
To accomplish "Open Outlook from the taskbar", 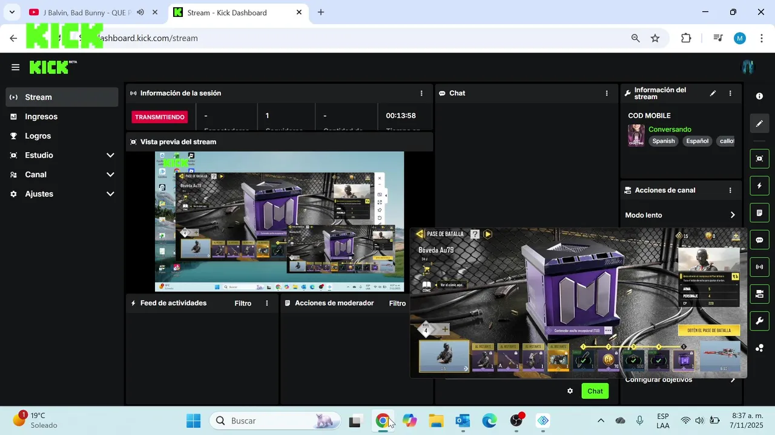I will click(x=463, y=420).
